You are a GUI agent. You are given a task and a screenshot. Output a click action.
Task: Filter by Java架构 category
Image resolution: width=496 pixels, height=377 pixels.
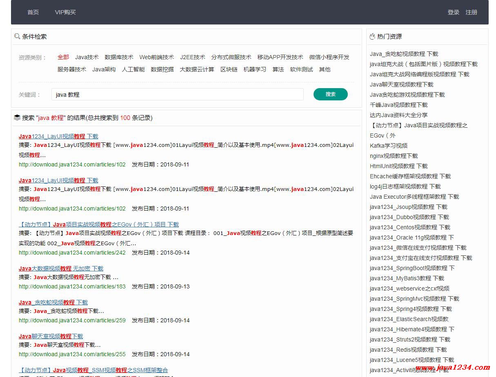tap(104, 69)
